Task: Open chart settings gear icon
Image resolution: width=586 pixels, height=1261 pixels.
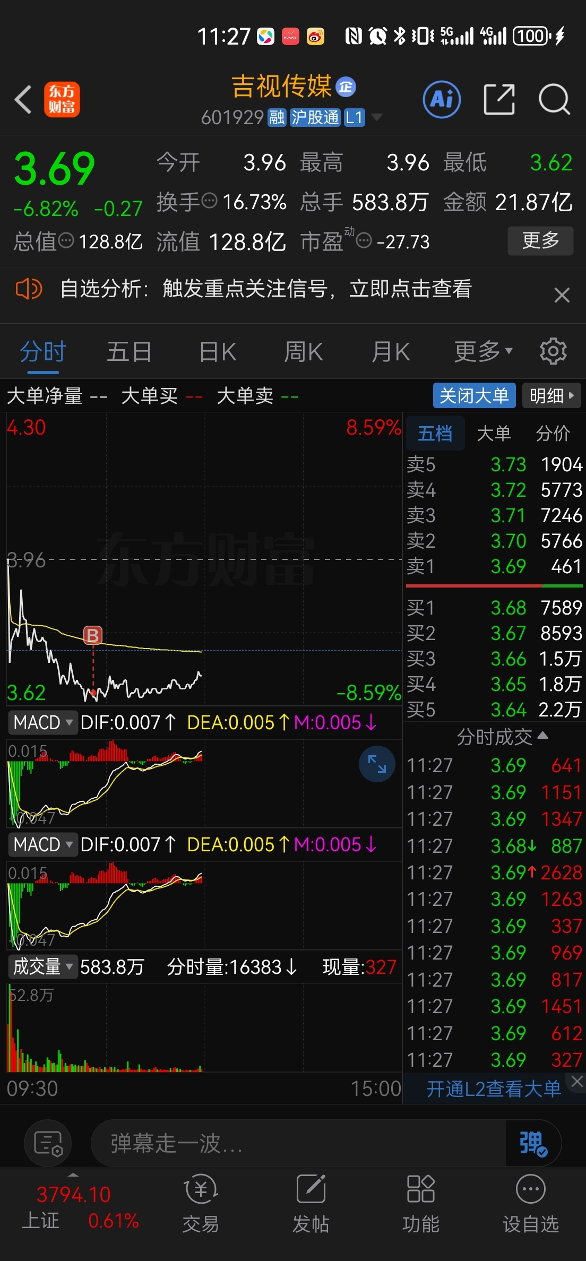Action: coord(553,351)
